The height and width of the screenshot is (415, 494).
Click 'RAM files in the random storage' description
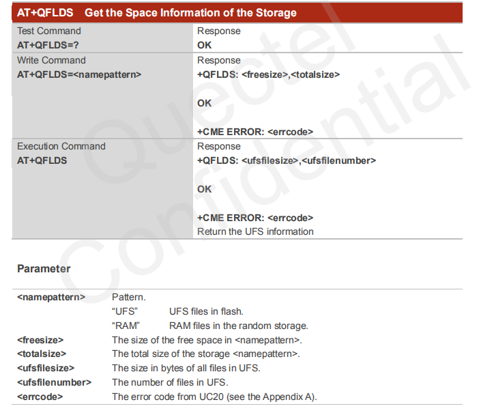238,326
